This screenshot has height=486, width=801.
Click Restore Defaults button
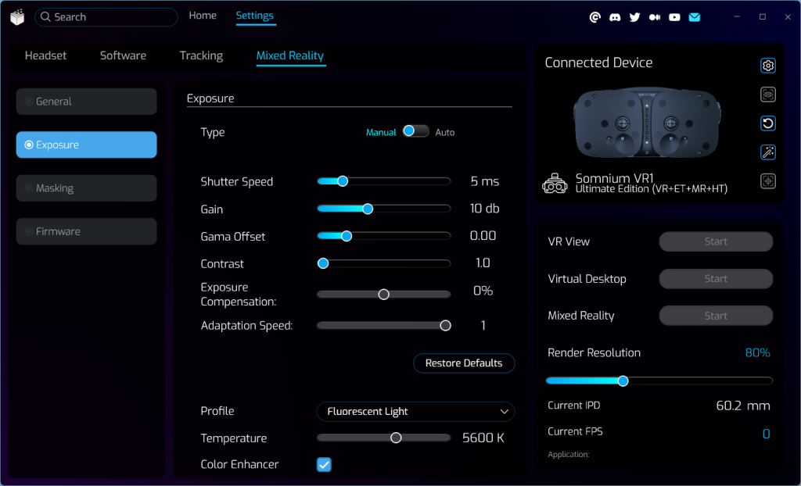pos(464,363)
